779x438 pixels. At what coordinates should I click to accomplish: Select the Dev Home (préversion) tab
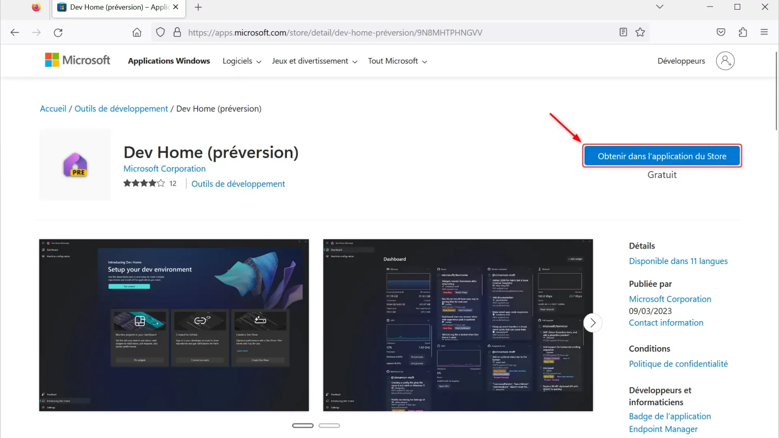click(x=119, y=7)
